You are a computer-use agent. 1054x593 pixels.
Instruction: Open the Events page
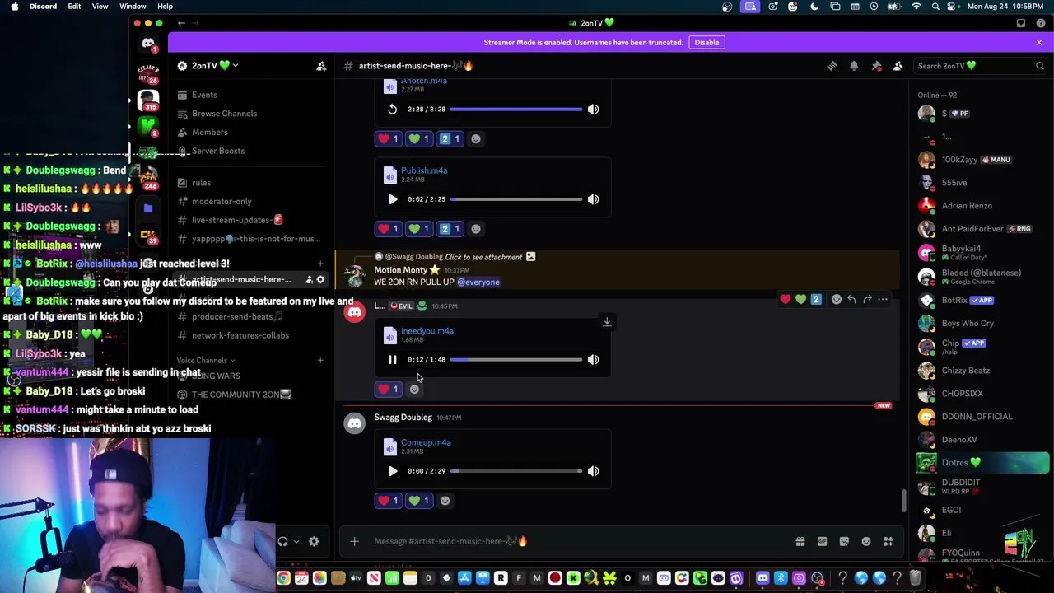250,96
